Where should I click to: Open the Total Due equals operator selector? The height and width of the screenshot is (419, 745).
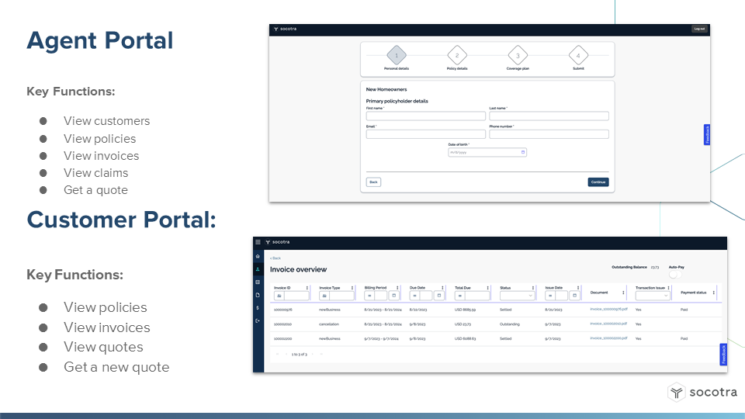coord(460,296)
